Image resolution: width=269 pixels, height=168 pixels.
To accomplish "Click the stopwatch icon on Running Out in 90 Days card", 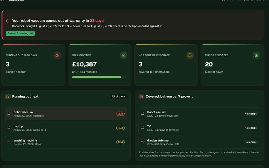I will tap(57, 55).
